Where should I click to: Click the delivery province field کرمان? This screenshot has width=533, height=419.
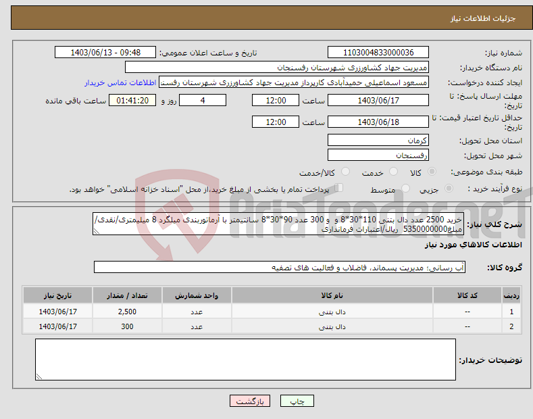[378, 140]
